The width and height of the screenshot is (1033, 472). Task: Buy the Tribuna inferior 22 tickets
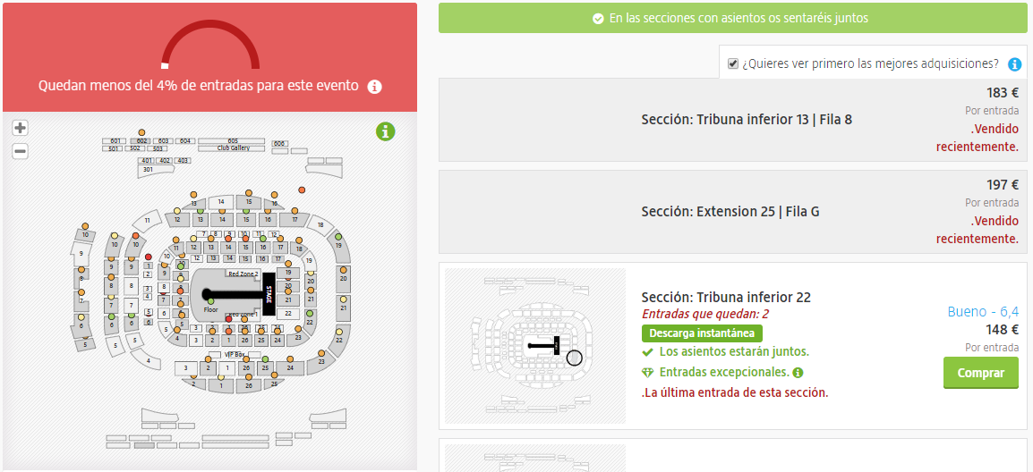[980, 373]
